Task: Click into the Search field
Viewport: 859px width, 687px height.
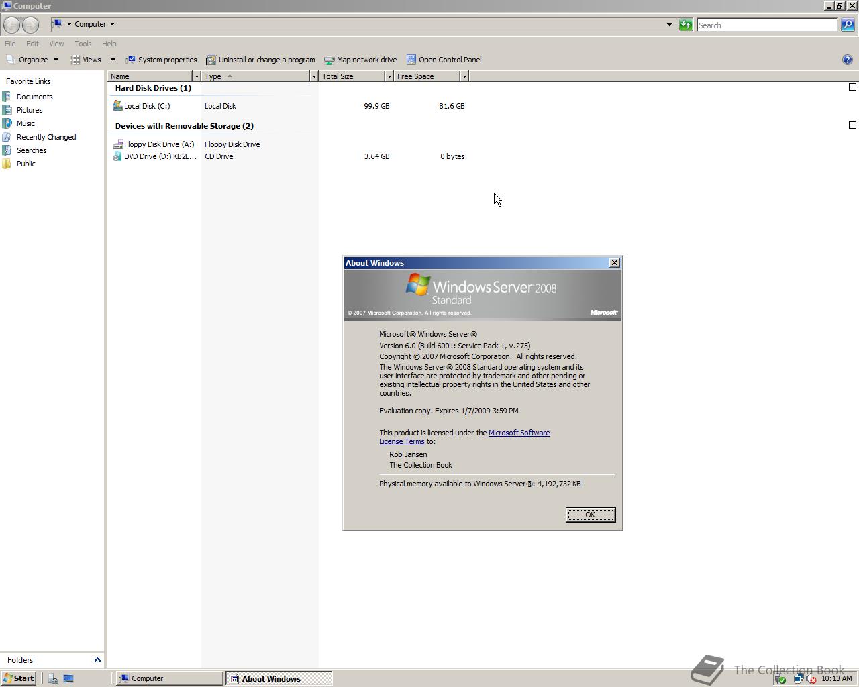Action: [767, 25]
